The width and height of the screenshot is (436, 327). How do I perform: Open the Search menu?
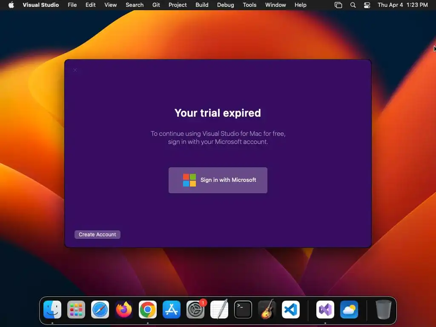(x=135, y=5)
